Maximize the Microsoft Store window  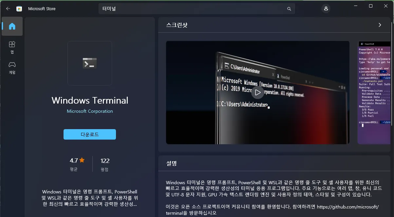tap(371, 6)
